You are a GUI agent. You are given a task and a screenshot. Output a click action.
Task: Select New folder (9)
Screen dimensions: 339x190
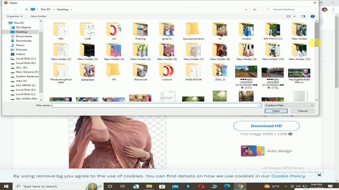click(x=246, y=52)
